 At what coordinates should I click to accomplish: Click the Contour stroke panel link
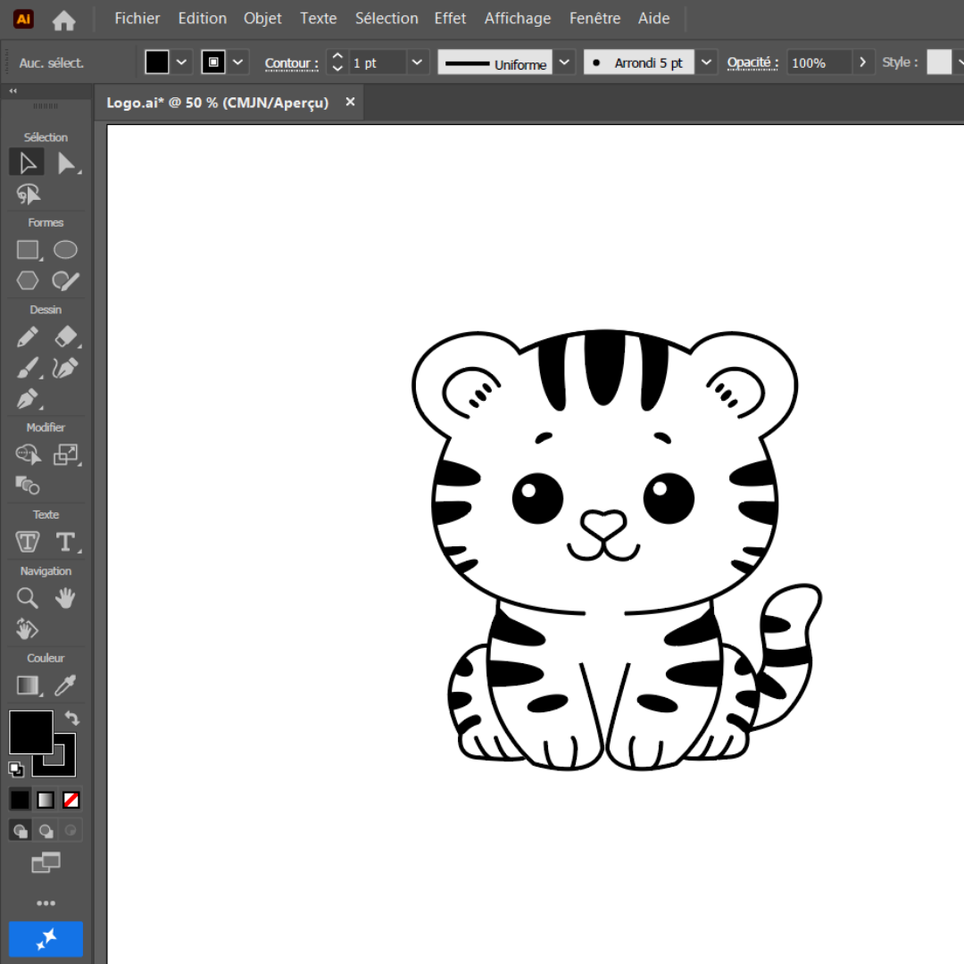291,63
